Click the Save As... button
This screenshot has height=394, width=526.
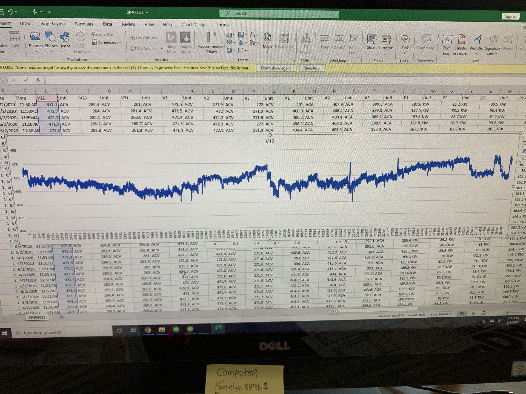(312, 68)
